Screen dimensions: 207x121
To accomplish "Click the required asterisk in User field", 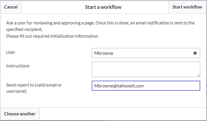I will pyautogui.click(x=195, y=53).
